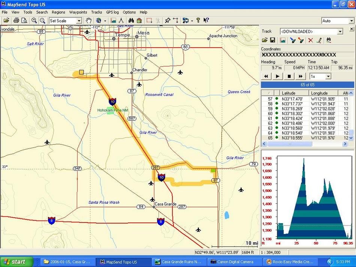Click the yellow square waypoint on map
The width and height of the screenshot is (356, 267).
point(82,72)
